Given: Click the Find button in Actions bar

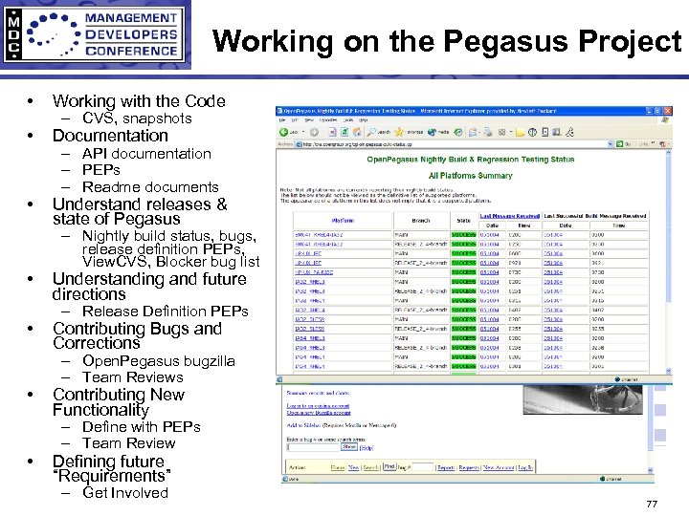Looking at the screenshot, I should [389, 466].
